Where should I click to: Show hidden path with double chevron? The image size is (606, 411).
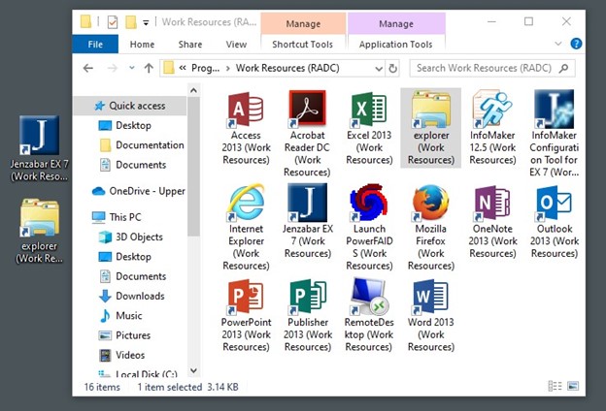coord(183,68)
